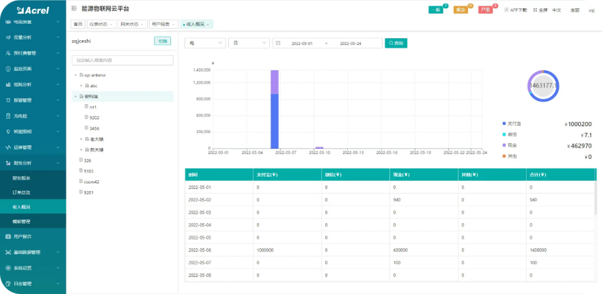The height and width of the screenshot is (294, 602).
Task: Click table cell 2022-05-06
Action: [x=219, y=250]
